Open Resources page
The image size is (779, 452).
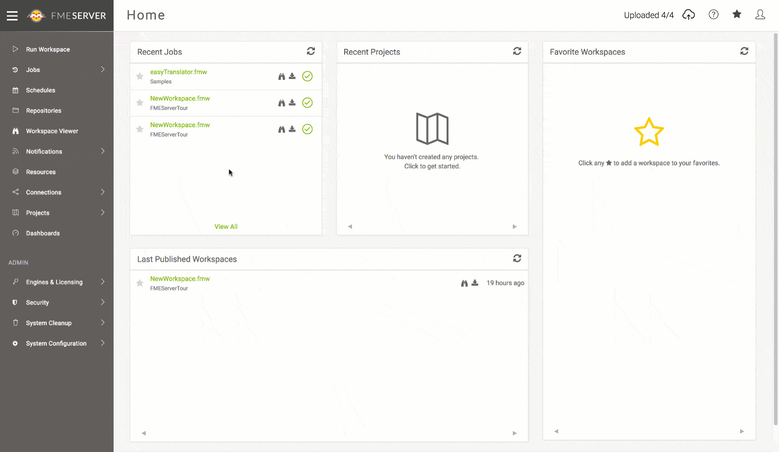point(41,172)
